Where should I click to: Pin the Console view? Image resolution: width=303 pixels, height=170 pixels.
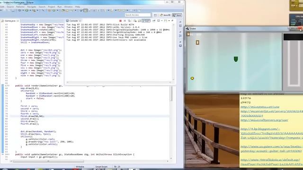tap(154, 21)
